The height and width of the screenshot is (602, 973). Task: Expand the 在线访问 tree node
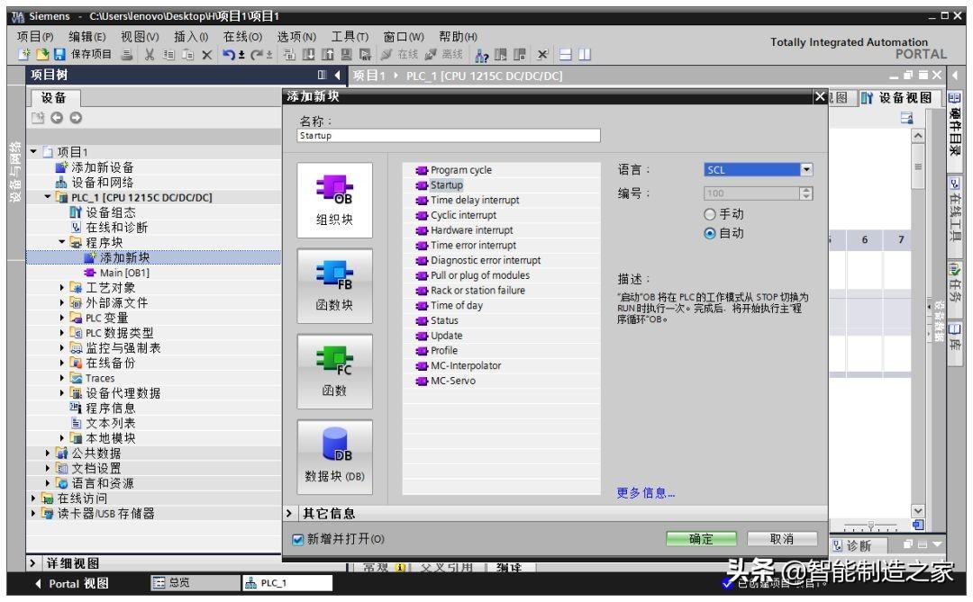point(33,498)
